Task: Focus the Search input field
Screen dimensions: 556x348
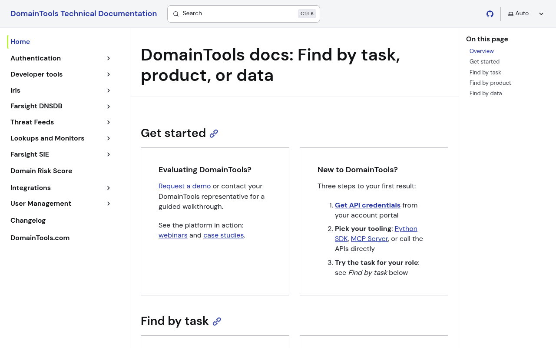Action: tap(244, 14)
